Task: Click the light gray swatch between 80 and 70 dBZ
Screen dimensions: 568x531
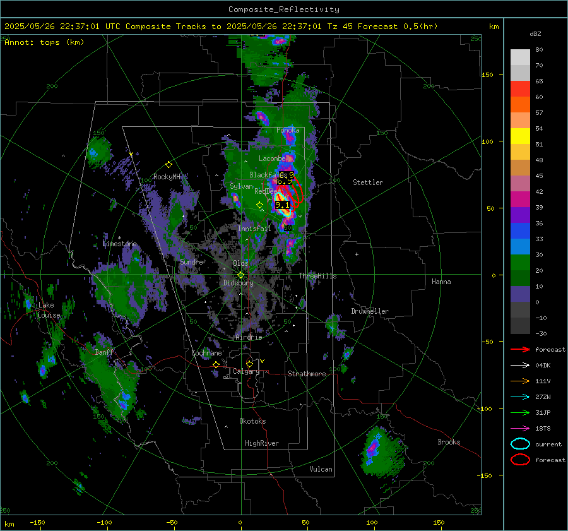Action: click(520, 57)
